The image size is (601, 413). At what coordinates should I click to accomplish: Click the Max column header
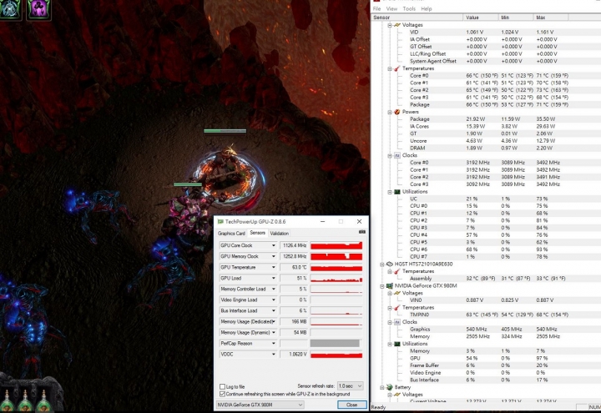coord(551,18)
